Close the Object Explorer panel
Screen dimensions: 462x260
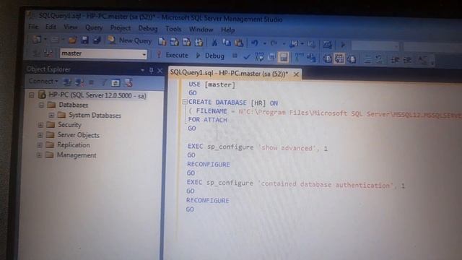(x=160, y=71)
